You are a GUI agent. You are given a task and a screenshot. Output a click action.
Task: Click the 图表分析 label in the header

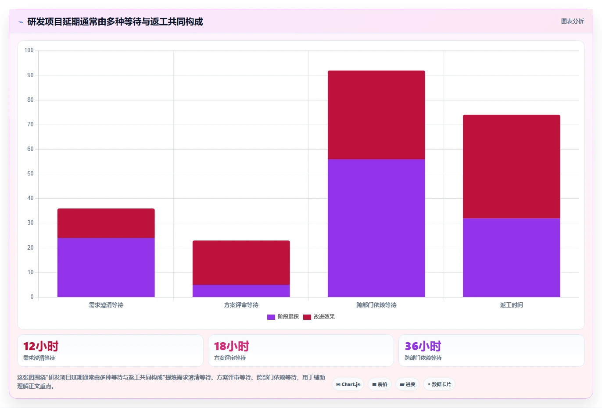tap(572, 21)
